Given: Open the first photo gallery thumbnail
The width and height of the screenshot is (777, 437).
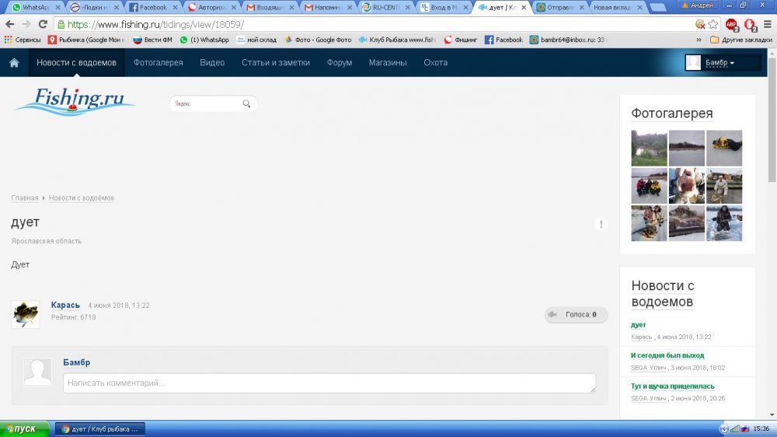Looking at the screenshot, I should coord(649,148).
